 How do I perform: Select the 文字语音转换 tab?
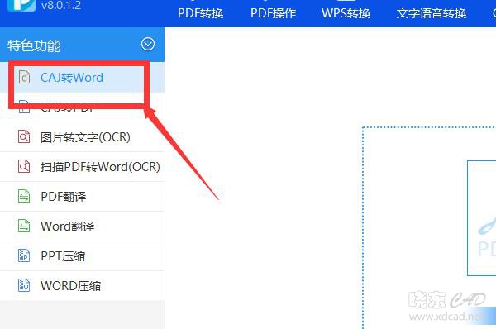(432, 13)
